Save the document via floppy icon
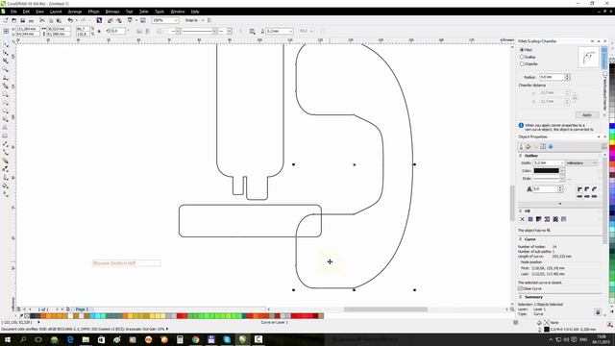Image resolution: width=615 pixels, height=346 pixels. pyautogui.click(x=22, y=20)
